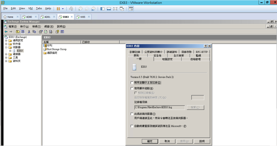Toggle the send error info to Microsoft checkbox
This screenshot has width=277, height=146.
pos(132,126)
